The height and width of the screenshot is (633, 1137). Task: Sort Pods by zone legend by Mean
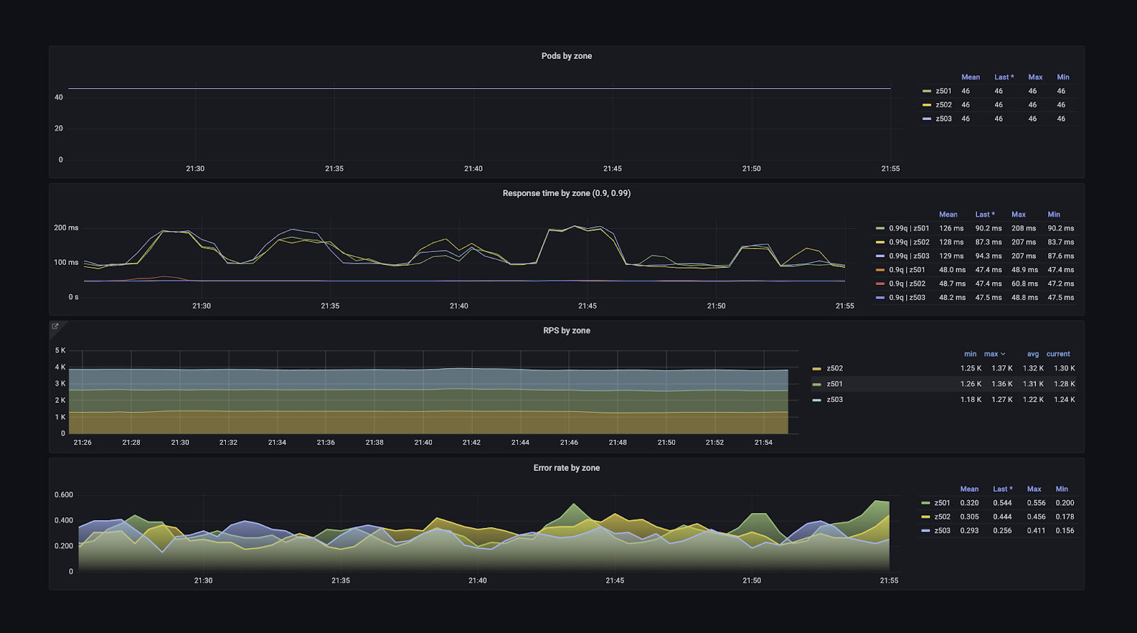click(970, 77)
